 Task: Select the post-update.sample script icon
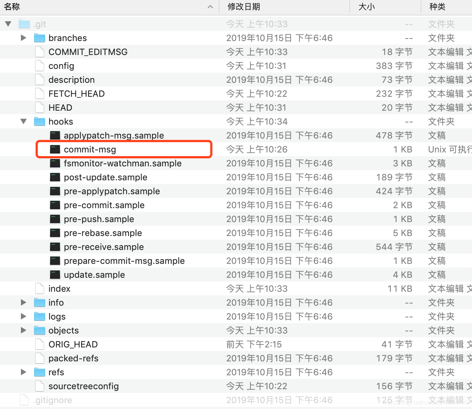tap(55, 177)
